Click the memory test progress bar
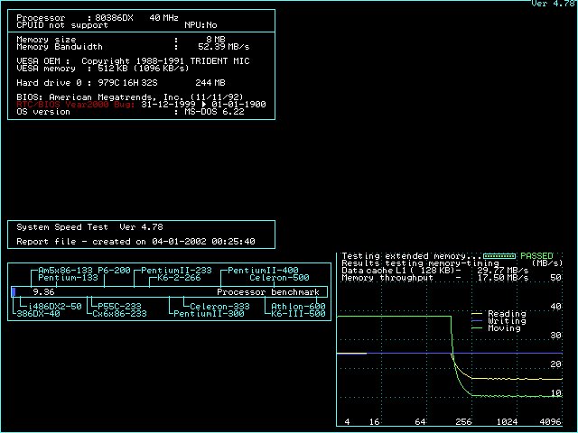578x433 pixels. pyautogui.click(x=499, y=256)
